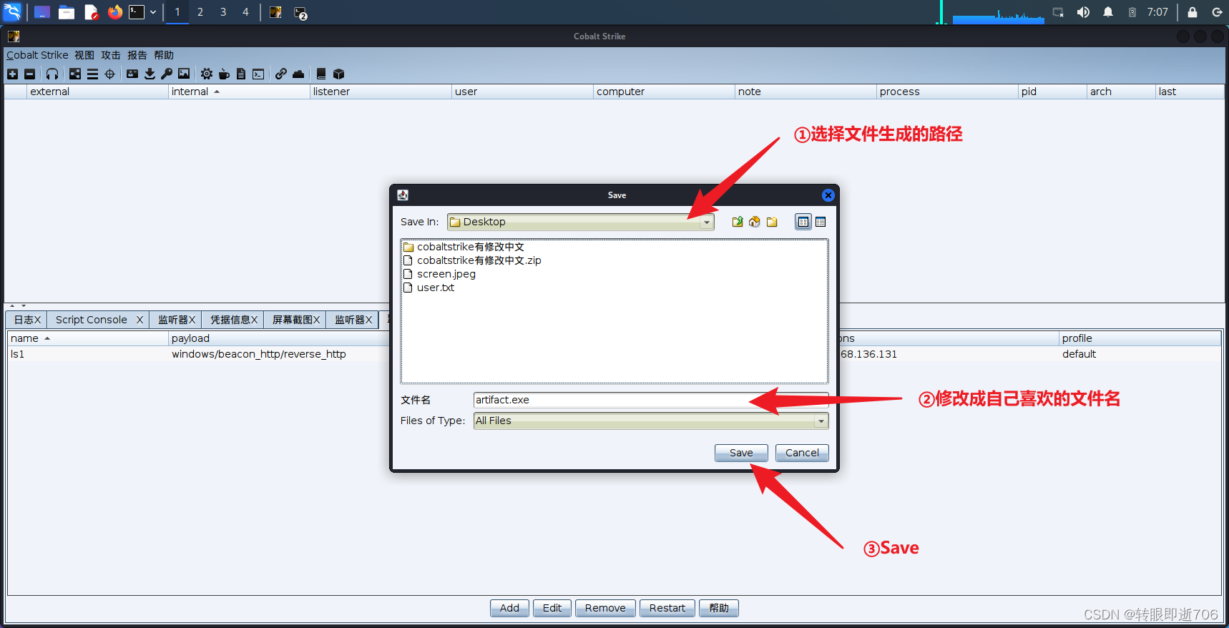This screenshot has height=628, width=1229.
Task: Click the document icon for Office macro
Action: tap(241, 74)
